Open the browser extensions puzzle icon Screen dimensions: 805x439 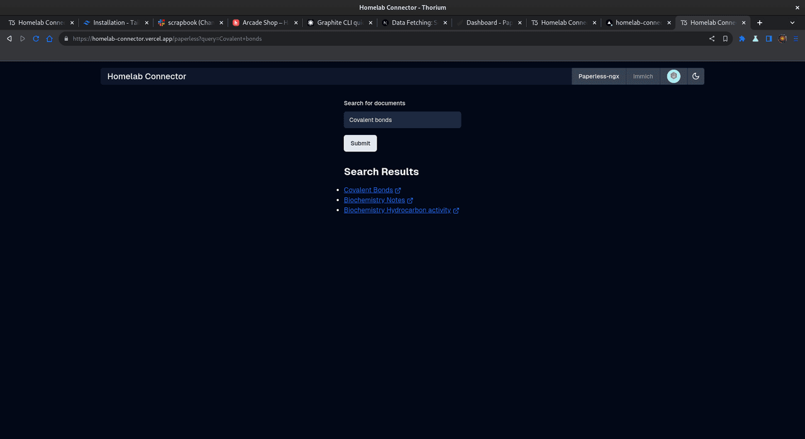point(742,38)
